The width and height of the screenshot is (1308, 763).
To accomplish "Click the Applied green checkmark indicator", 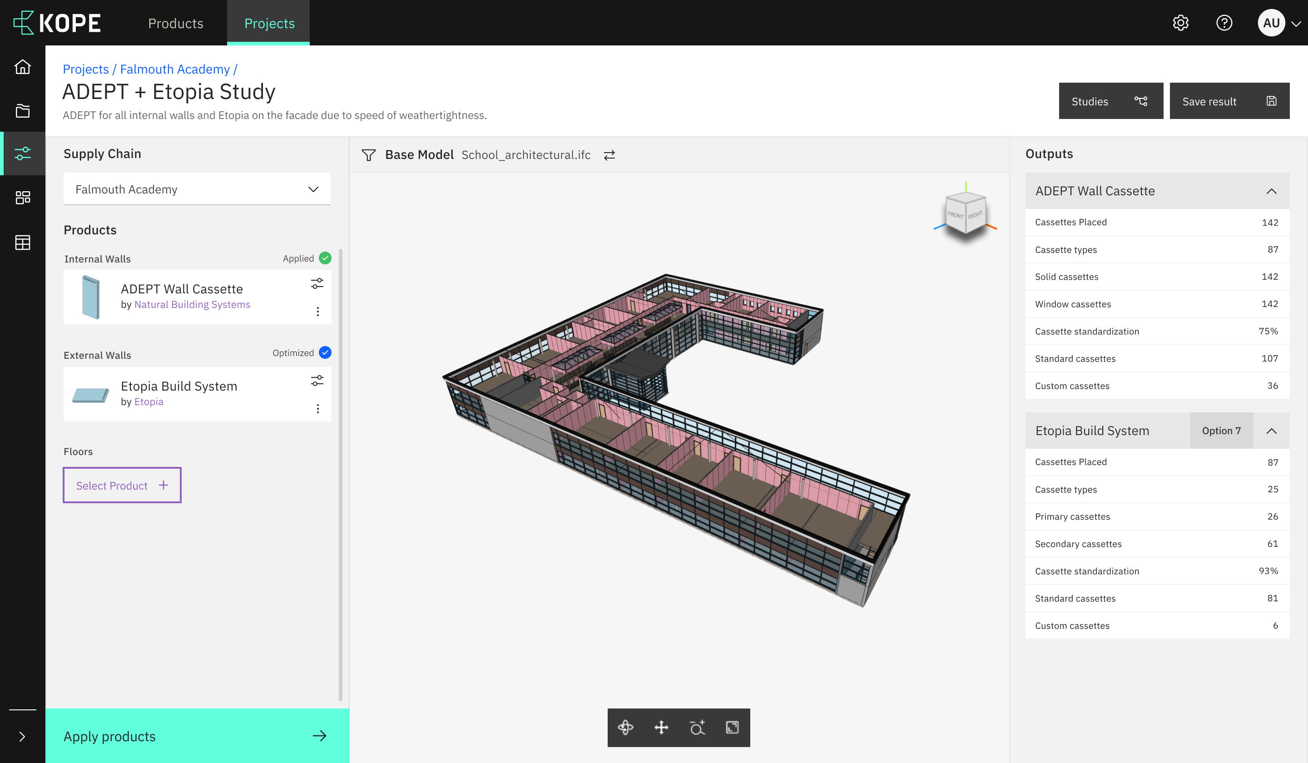I will click(x=325, y=258).
